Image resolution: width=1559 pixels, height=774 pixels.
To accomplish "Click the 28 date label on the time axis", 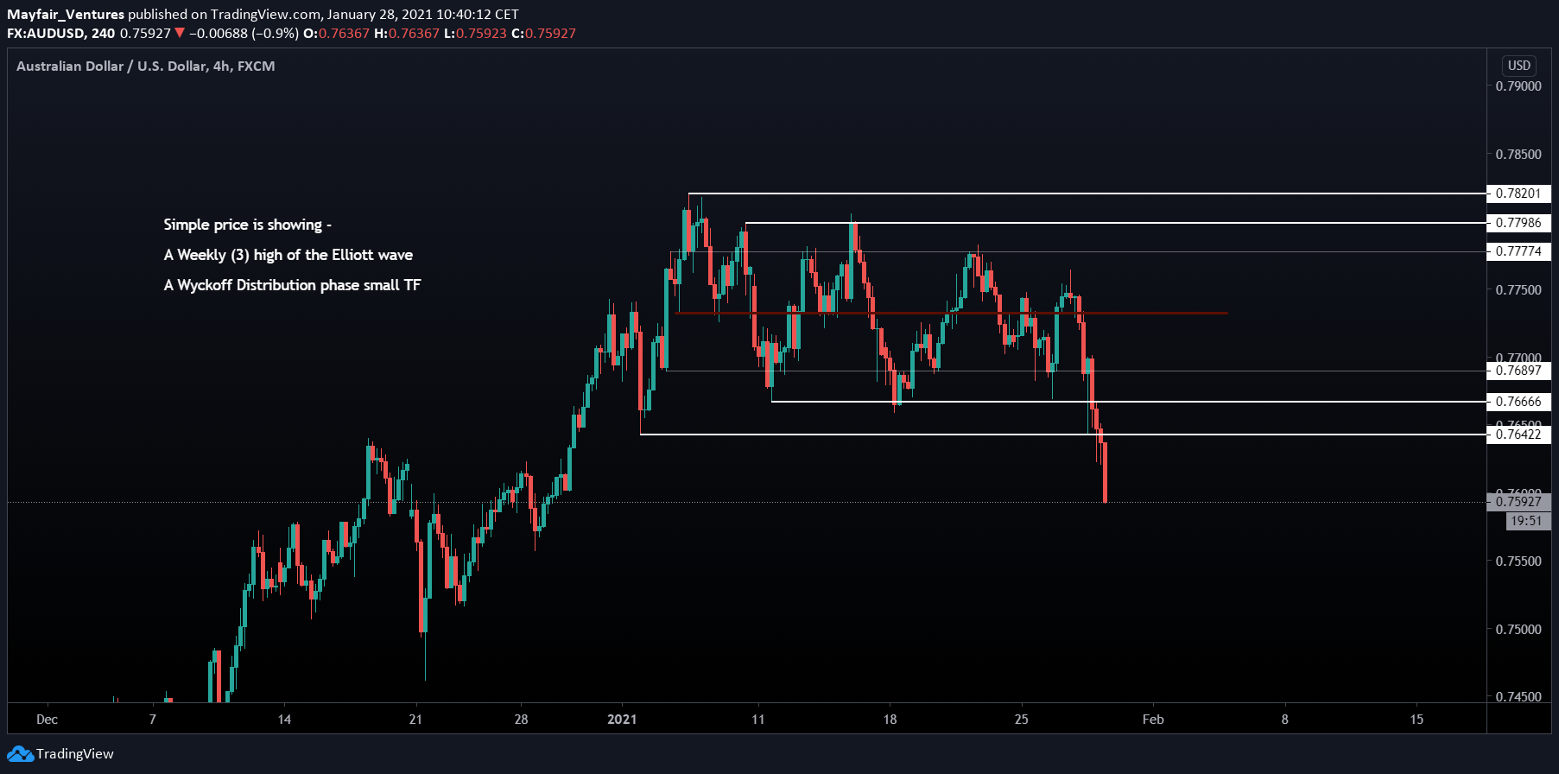I will pos(521,720).
